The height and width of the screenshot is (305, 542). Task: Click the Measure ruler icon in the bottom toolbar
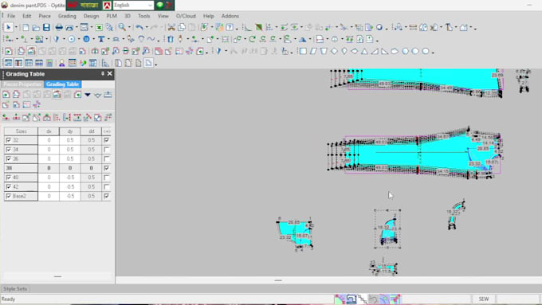(x=105, y=63)
